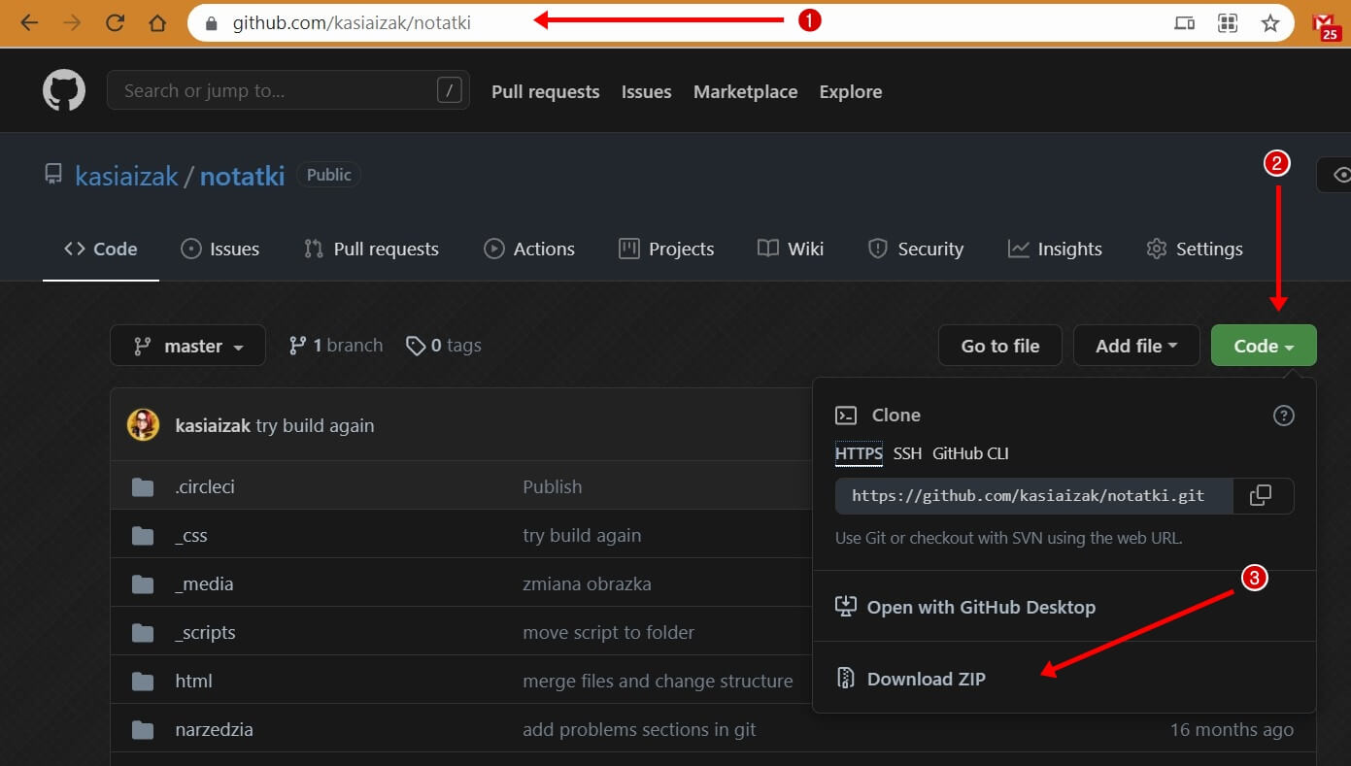Click the kasiaizak commit author avatar
Viewport: 1351px width, 766px height.
[x=144, y=425]
